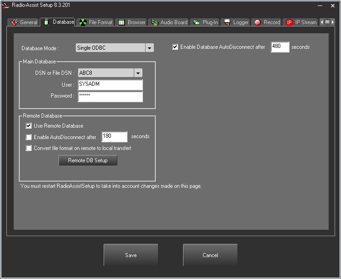The image size is (341, 279).
Task: Toggle Enable Database AutoDisconnect checkbox
Action: coord(175,47)
